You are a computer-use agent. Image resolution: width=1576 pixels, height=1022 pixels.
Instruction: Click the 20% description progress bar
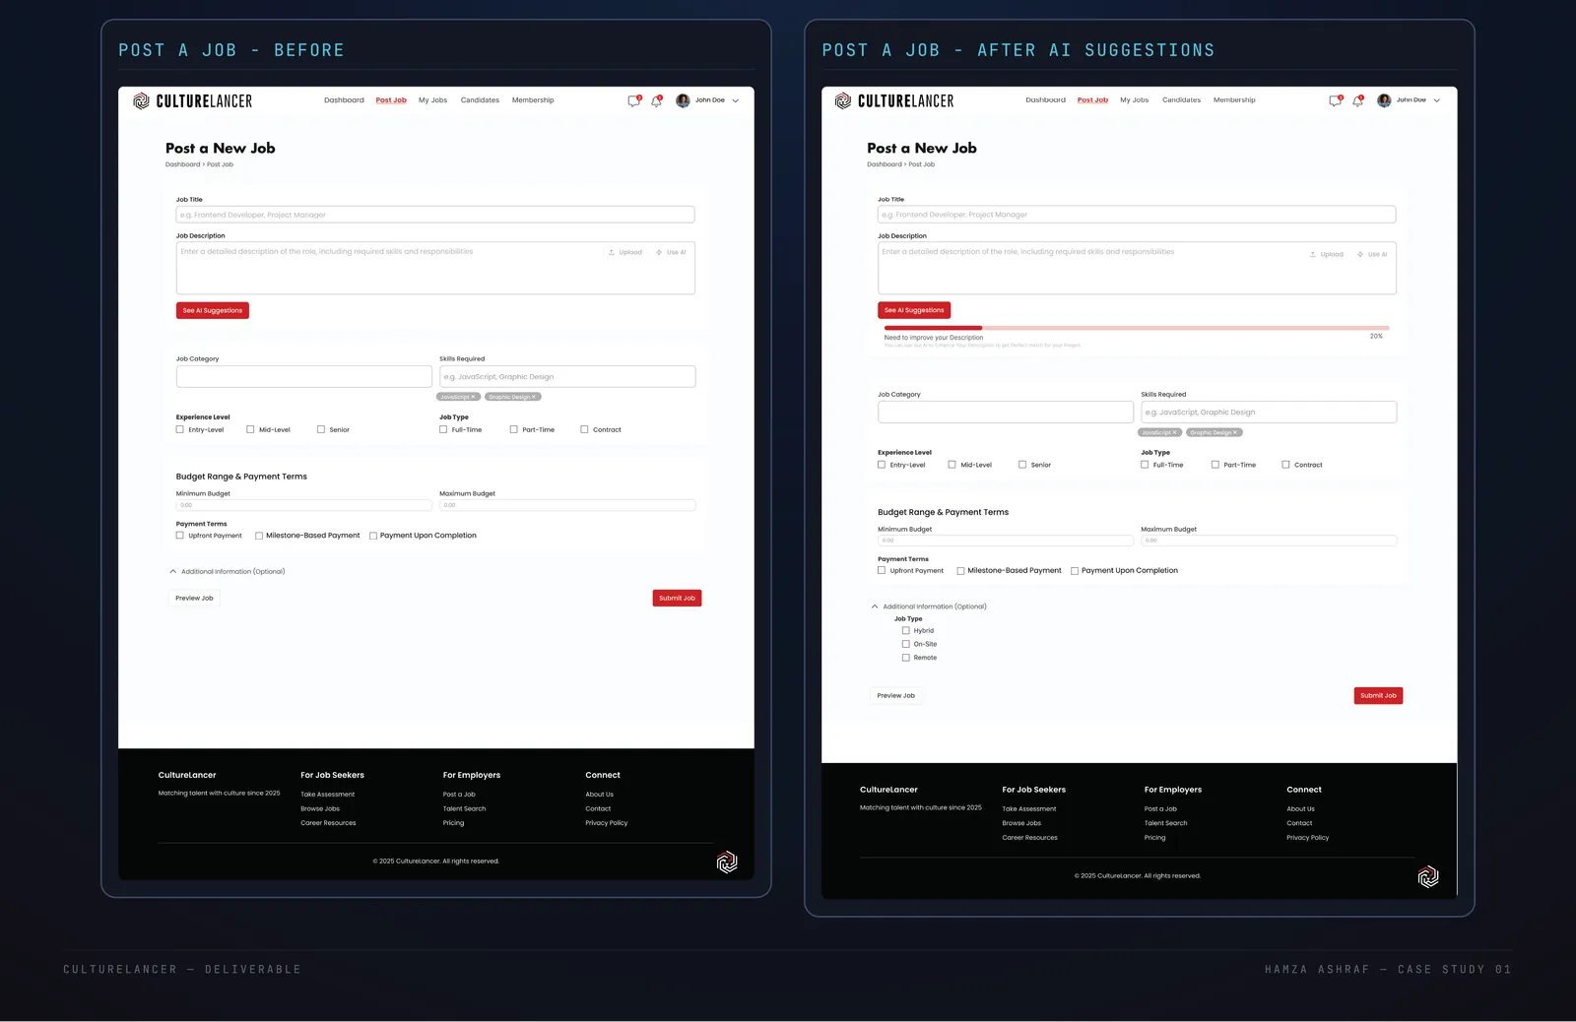(1137, 328)
